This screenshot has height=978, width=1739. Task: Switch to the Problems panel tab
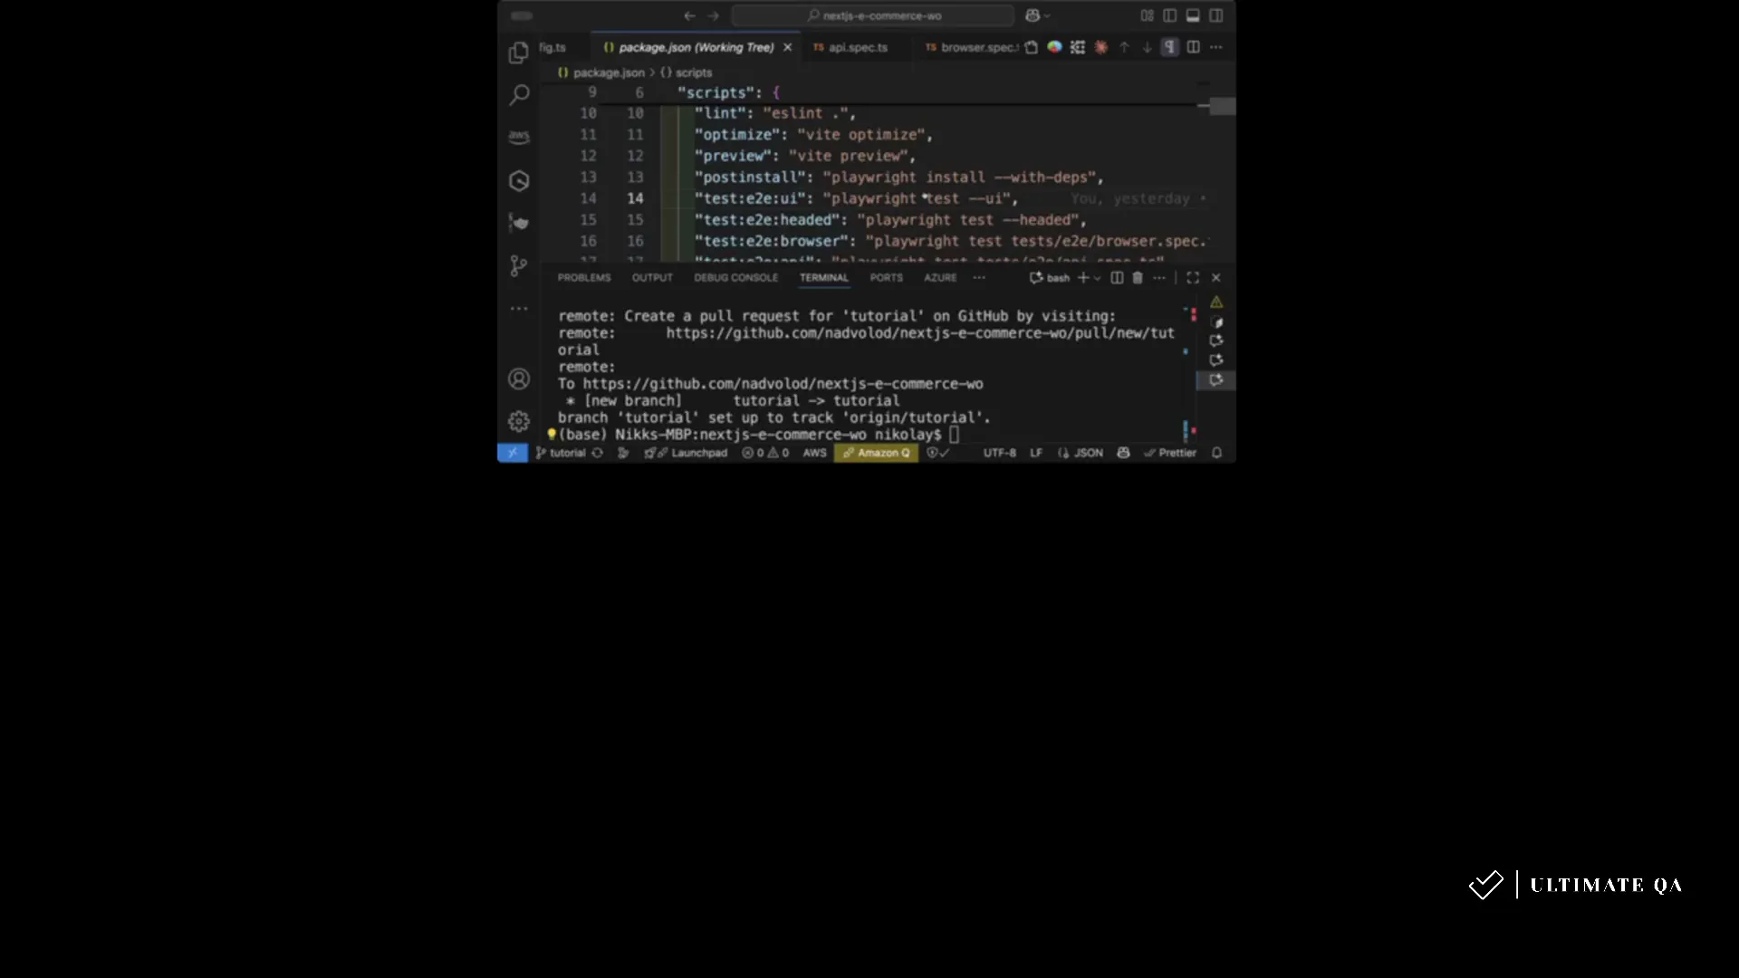[584, 278]
